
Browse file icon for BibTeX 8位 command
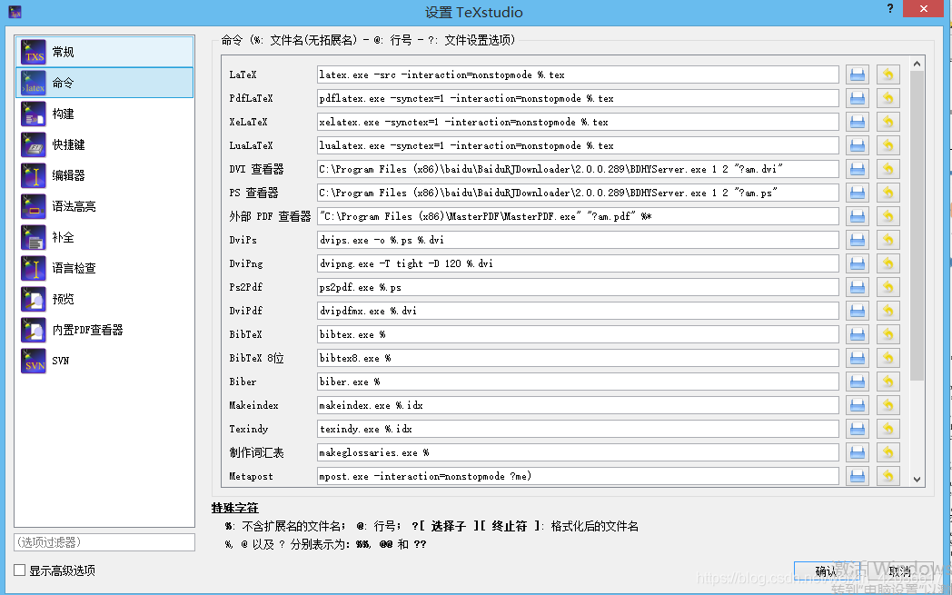point(858,358)
